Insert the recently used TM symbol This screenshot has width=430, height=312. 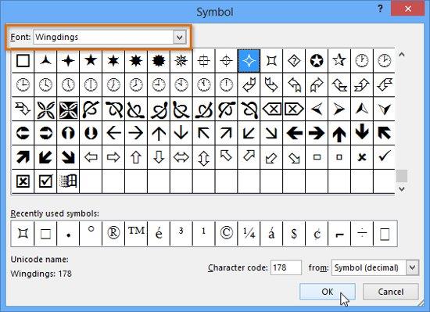136,233
